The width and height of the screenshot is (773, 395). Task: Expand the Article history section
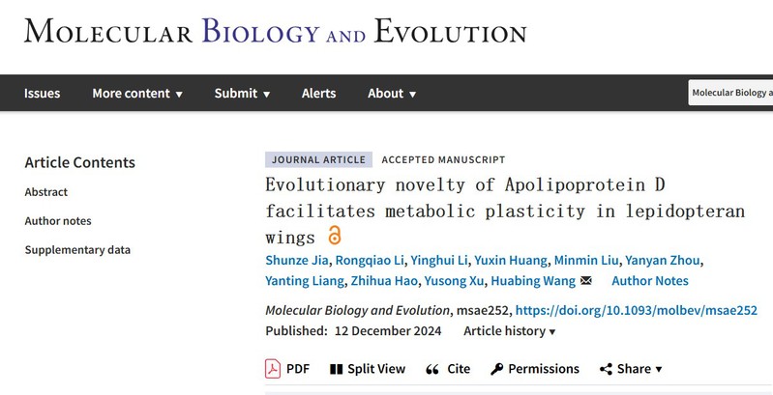(510, 331)
